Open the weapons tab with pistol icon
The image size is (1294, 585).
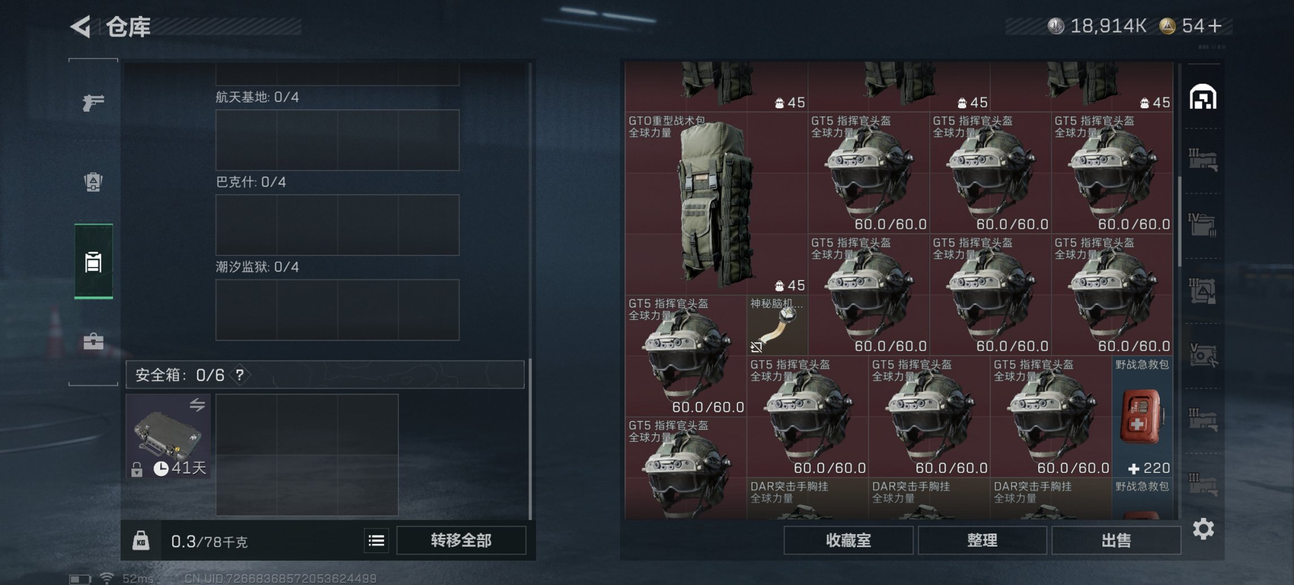coord(93,102)
